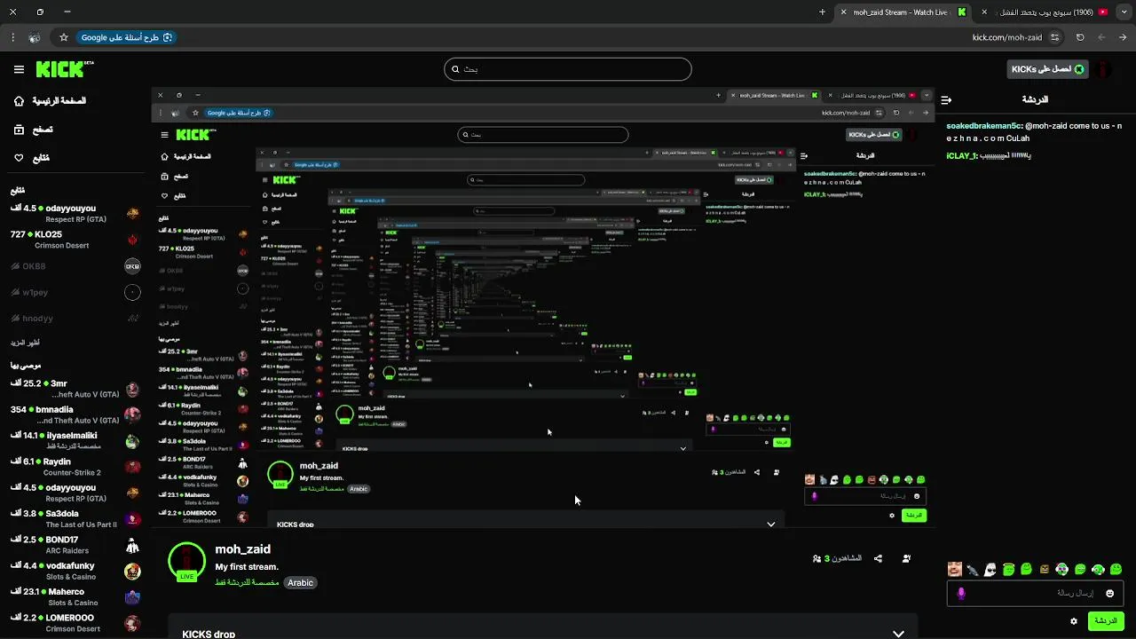Open the browser three-dot menu
1136x639 pixels.
click(x=12, y=37)
